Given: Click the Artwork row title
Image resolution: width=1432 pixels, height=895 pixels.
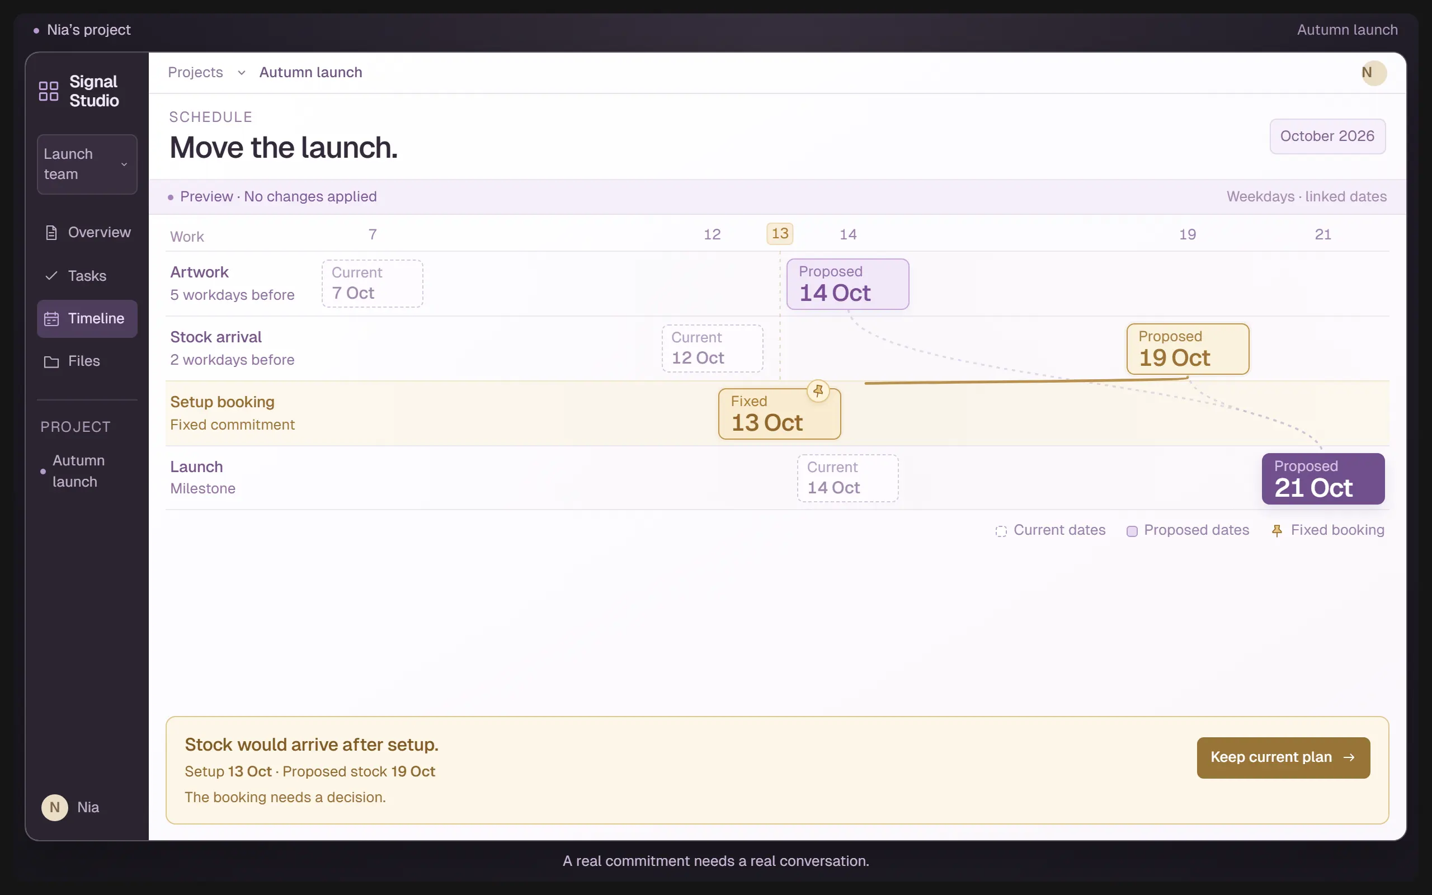Looking at the screenshot, I should pos(199,272).
